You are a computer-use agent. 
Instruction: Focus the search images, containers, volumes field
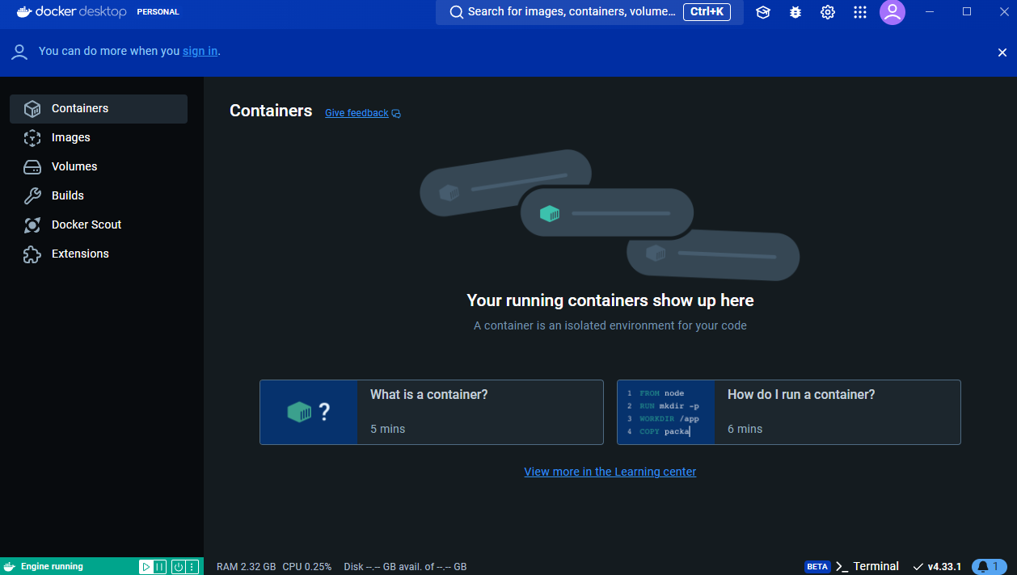[x=589, y=12]
